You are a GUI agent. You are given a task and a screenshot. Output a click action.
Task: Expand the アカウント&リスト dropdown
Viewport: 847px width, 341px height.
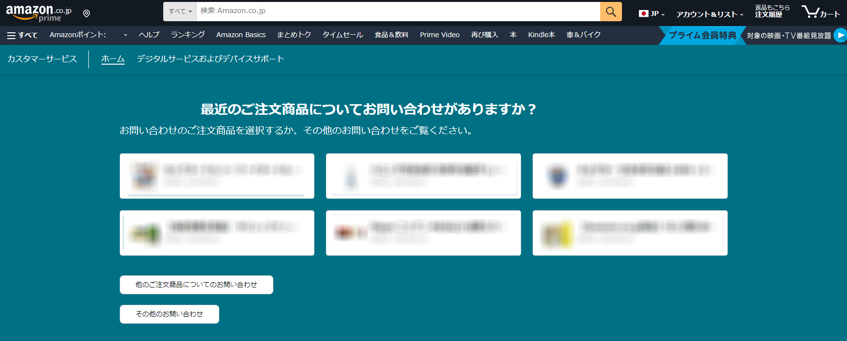709,14
